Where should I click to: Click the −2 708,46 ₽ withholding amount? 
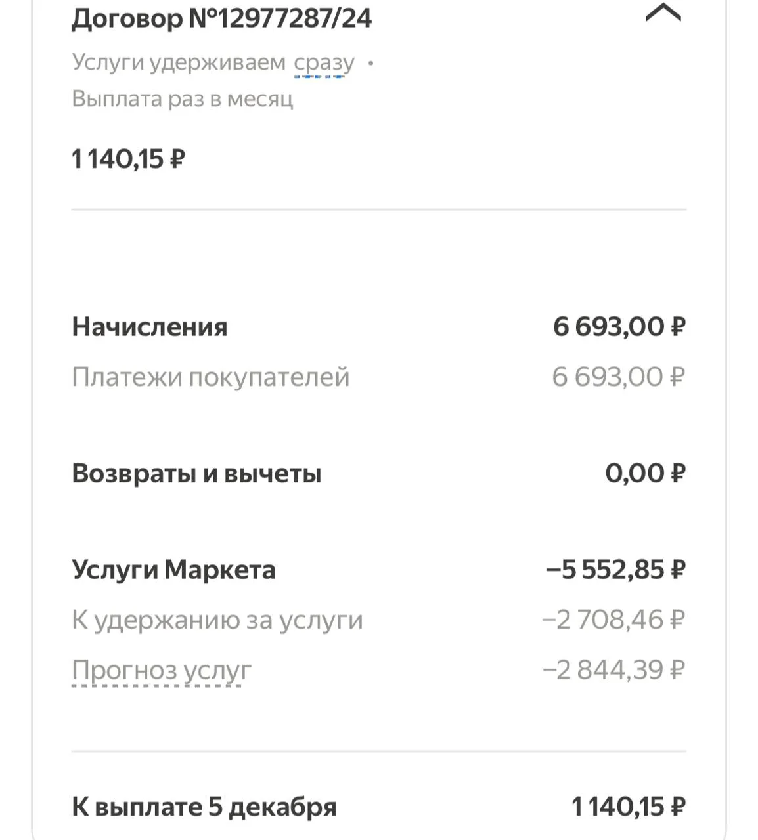pos(614,620)
